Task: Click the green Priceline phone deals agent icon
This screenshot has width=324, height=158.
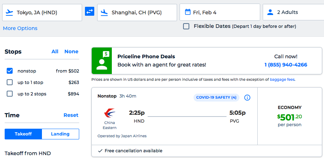Action: coord(102,61)
